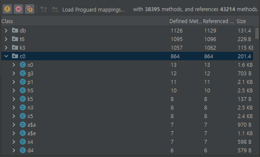Expand class x5 node
260x157 pixels.
pyautogui.click(x=14, y=116)
